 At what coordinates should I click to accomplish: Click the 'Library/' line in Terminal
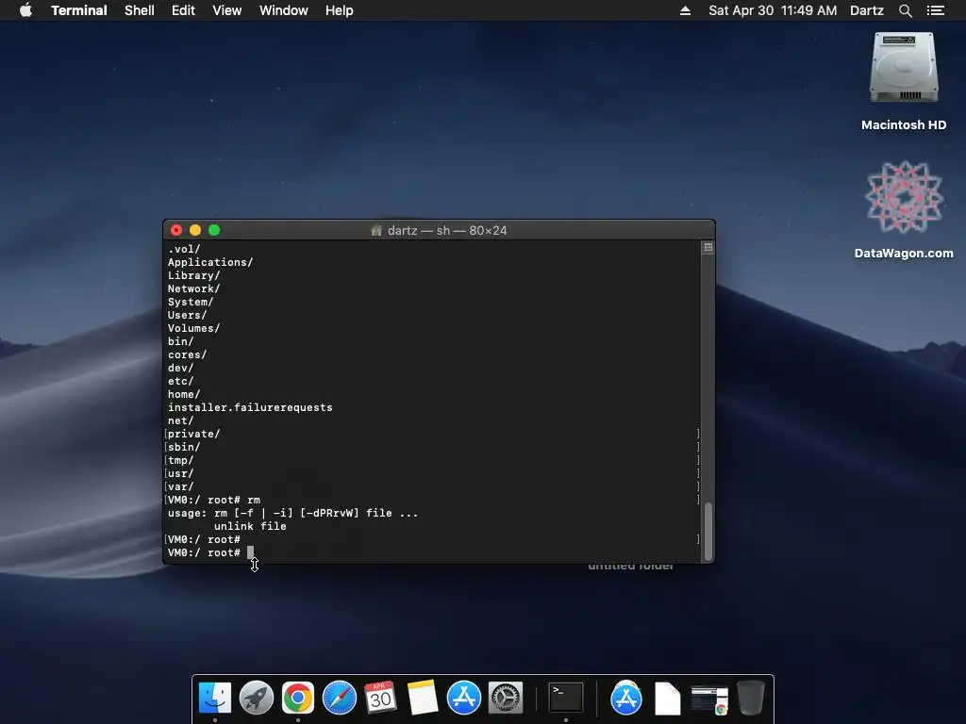point(193,276)
